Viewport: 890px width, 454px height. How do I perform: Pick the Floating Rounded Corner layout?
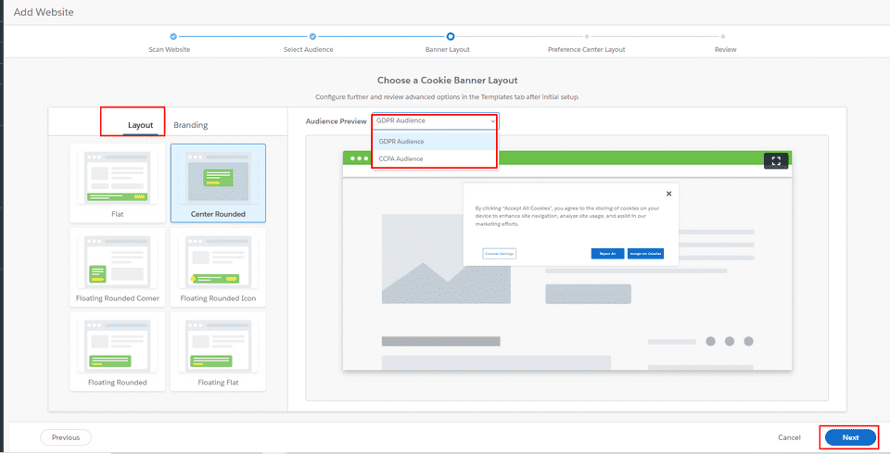pyautogui.click(x=118, y=267)
